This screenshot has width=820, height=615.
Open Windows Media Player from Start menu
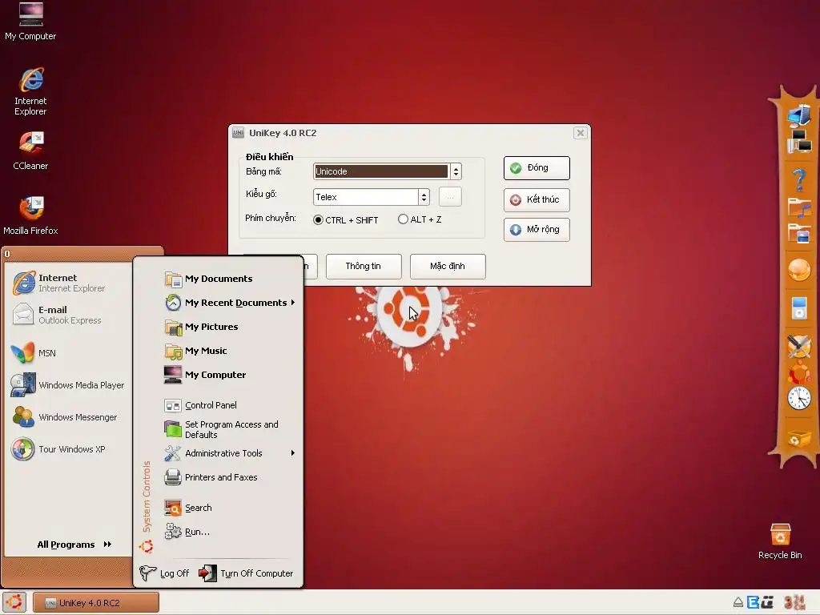pos(68,385)
